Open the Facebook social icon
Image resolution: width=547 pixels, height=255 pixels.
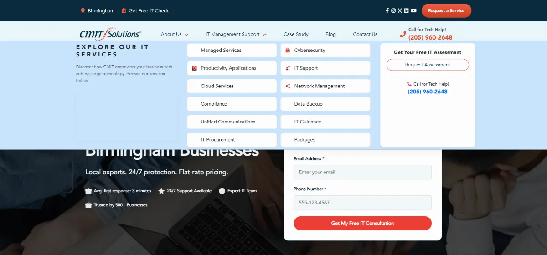[387, 10]
